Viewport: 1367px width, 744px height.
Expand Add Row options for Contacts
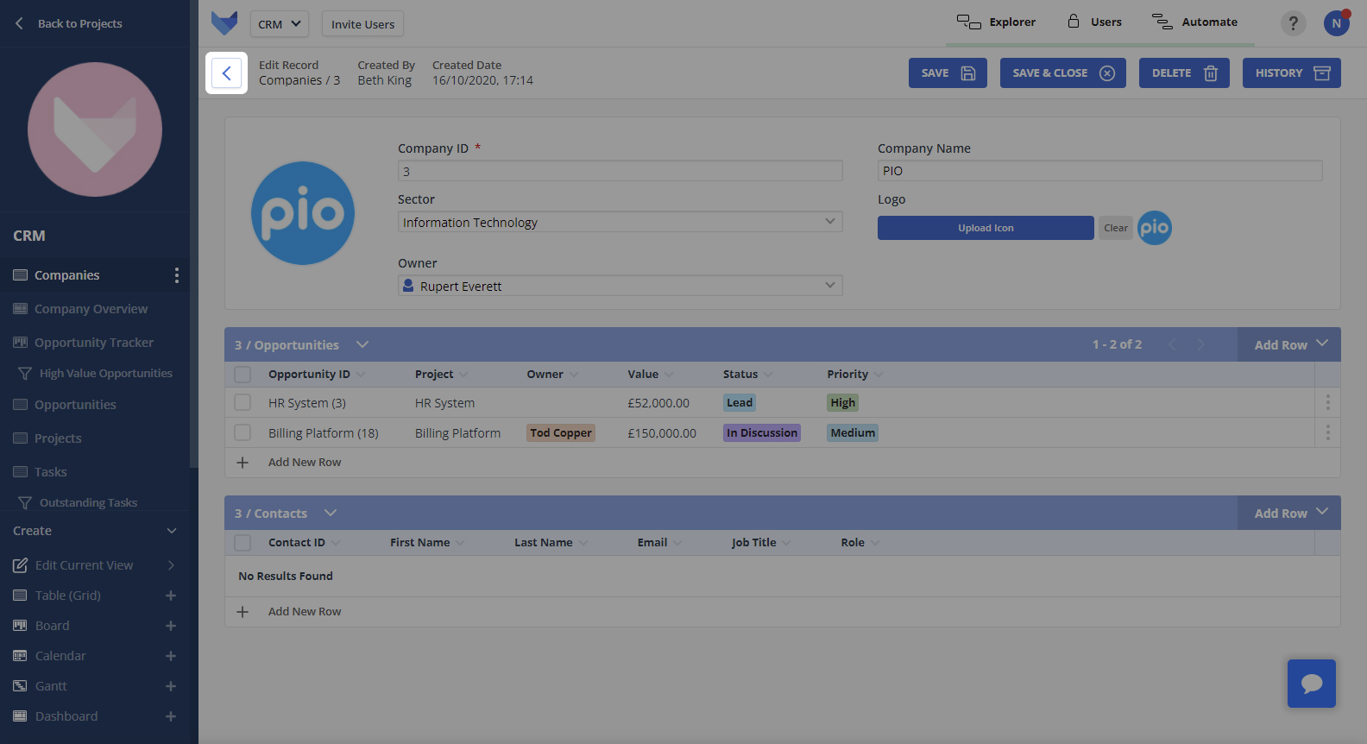(x=1322, y=512)
